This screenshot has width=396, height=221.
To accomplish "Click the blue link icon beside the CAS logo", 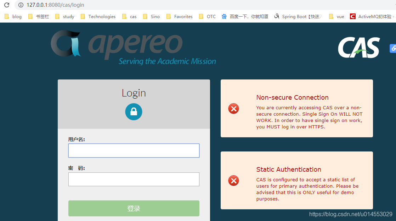I will (393, 48).
